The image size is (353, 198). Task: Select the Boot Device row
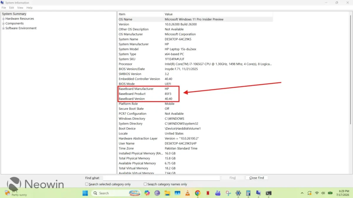195,128
